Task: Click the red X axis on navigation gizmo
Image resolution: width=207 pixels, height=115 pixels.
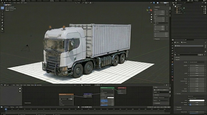Action: click(151, 10)
